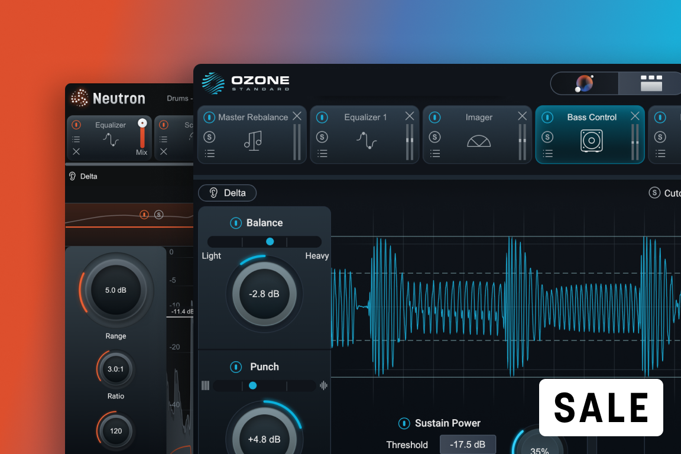The width and height of the screenshot is (681, 454).
Task: Open the Ozone Assistant view orb icon
Action: click(x=584, y=83)
